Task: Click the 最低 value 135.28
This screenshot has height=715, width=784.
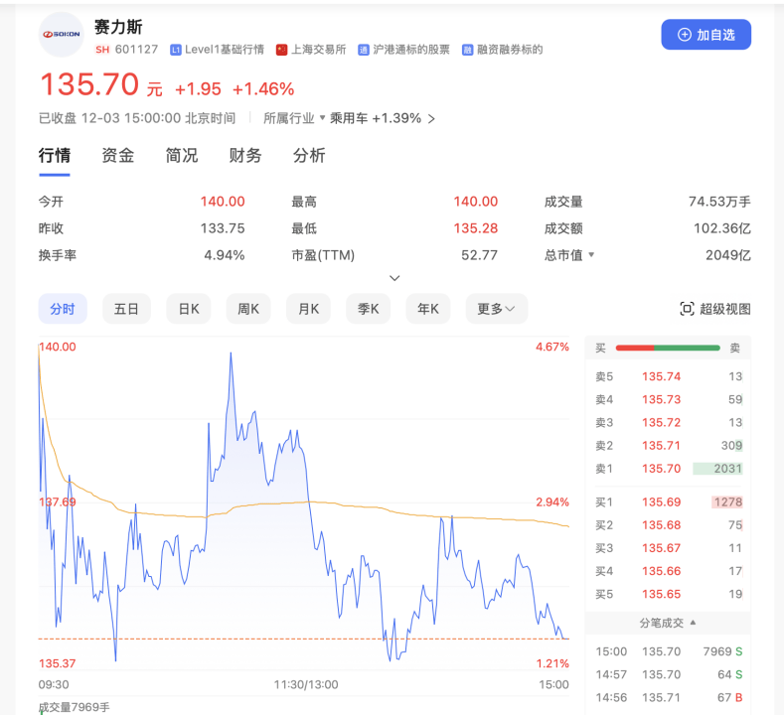Action: pos(476,228)
